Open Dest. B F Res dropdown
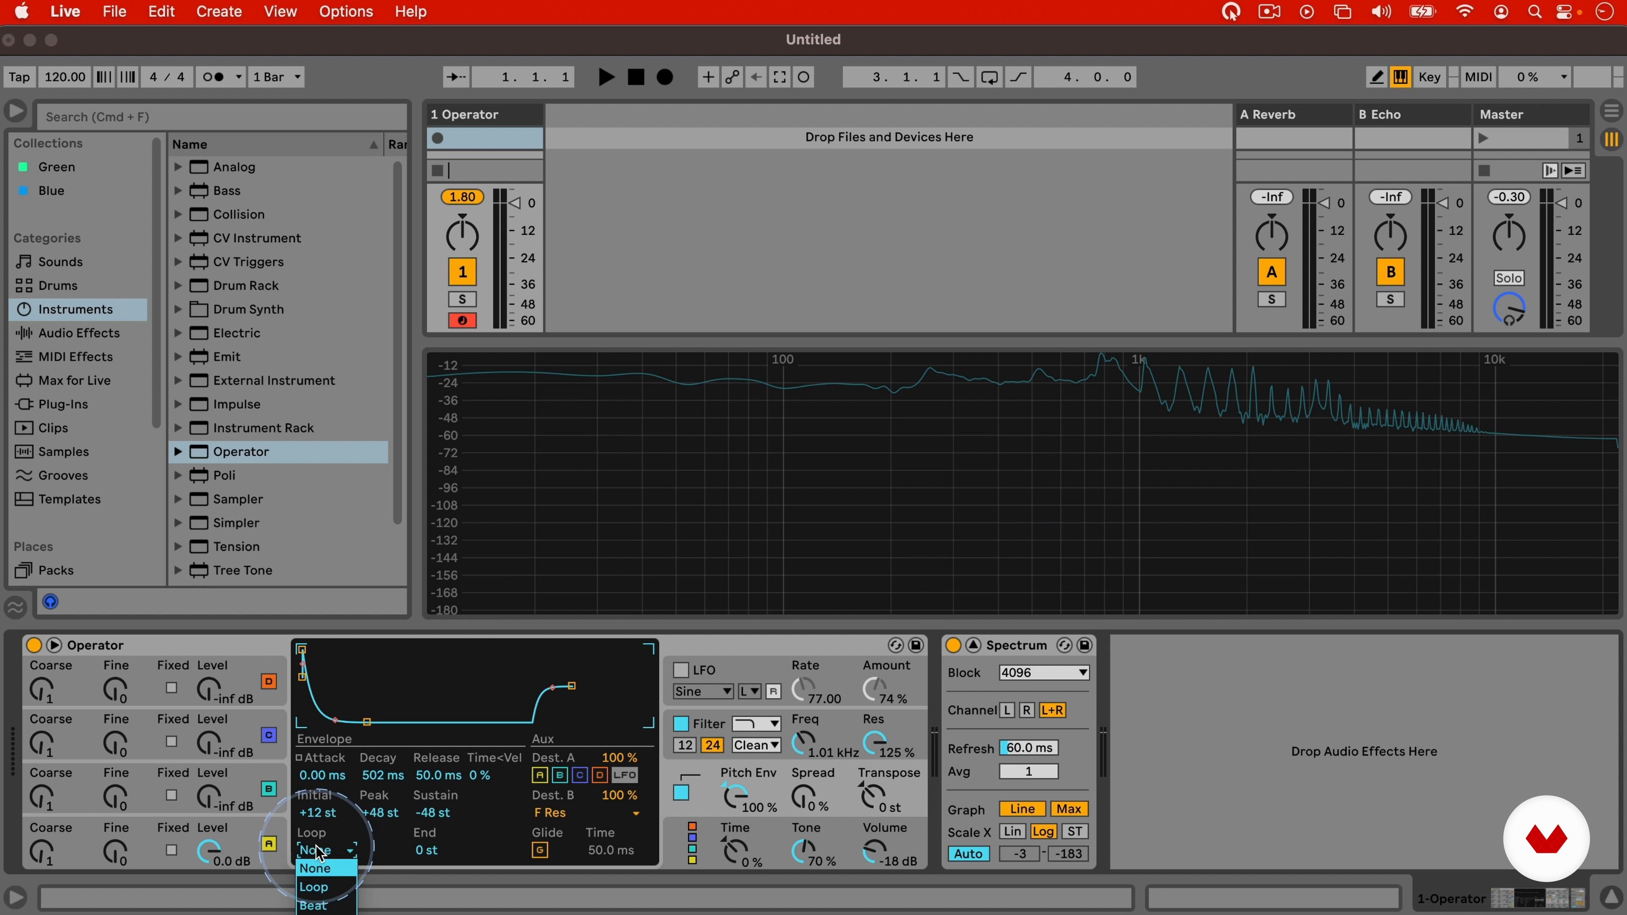Image resolution: width=1627 pixels, height=915 pixels. coord(587,813)
